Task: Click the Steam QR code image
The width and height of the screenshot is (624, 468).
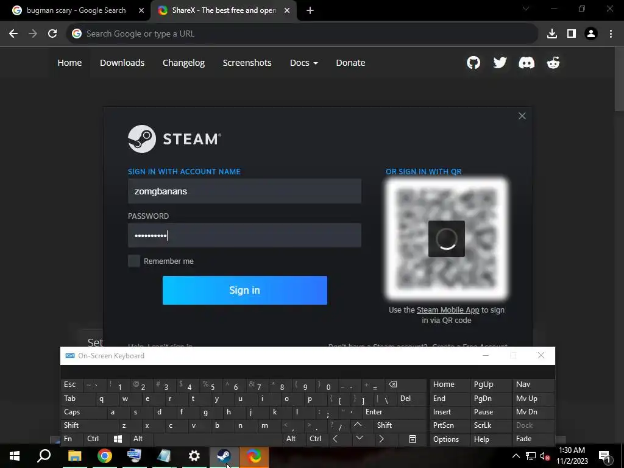Action: (x=447, y=239)
